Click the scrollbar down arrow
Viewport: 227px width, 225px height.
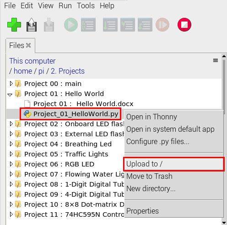[224, 223]
